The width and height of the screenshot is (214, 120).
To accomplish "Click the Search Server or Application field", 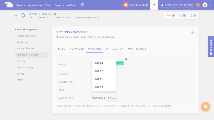I will (x=179, y=5).
